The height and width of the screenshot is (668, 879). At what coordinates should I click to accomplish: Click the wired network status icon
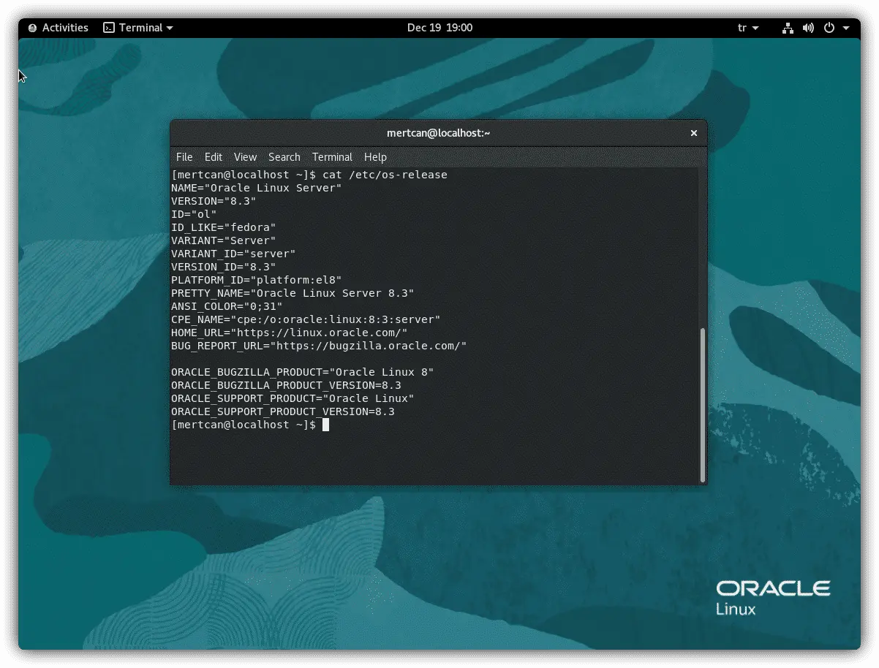coord(788,28)
